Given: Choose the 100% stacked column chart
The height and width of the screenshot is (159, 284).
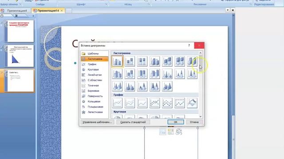Looking at the screenshot, I should click(x=142, y=61).
